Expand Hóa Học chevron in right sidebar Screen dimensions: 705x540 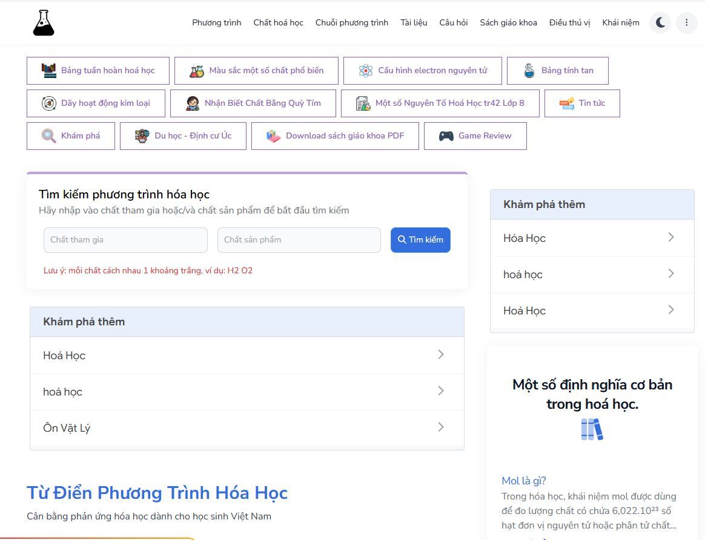tap(671, 237)
